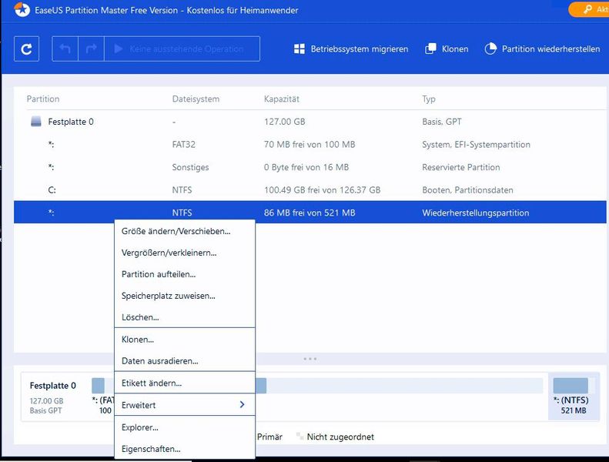The width and height of the screenshot is (609, 462).
Task: Choose 'Speicherplatz zuweisen...' menu entry
Action: [x=185, y=296]
